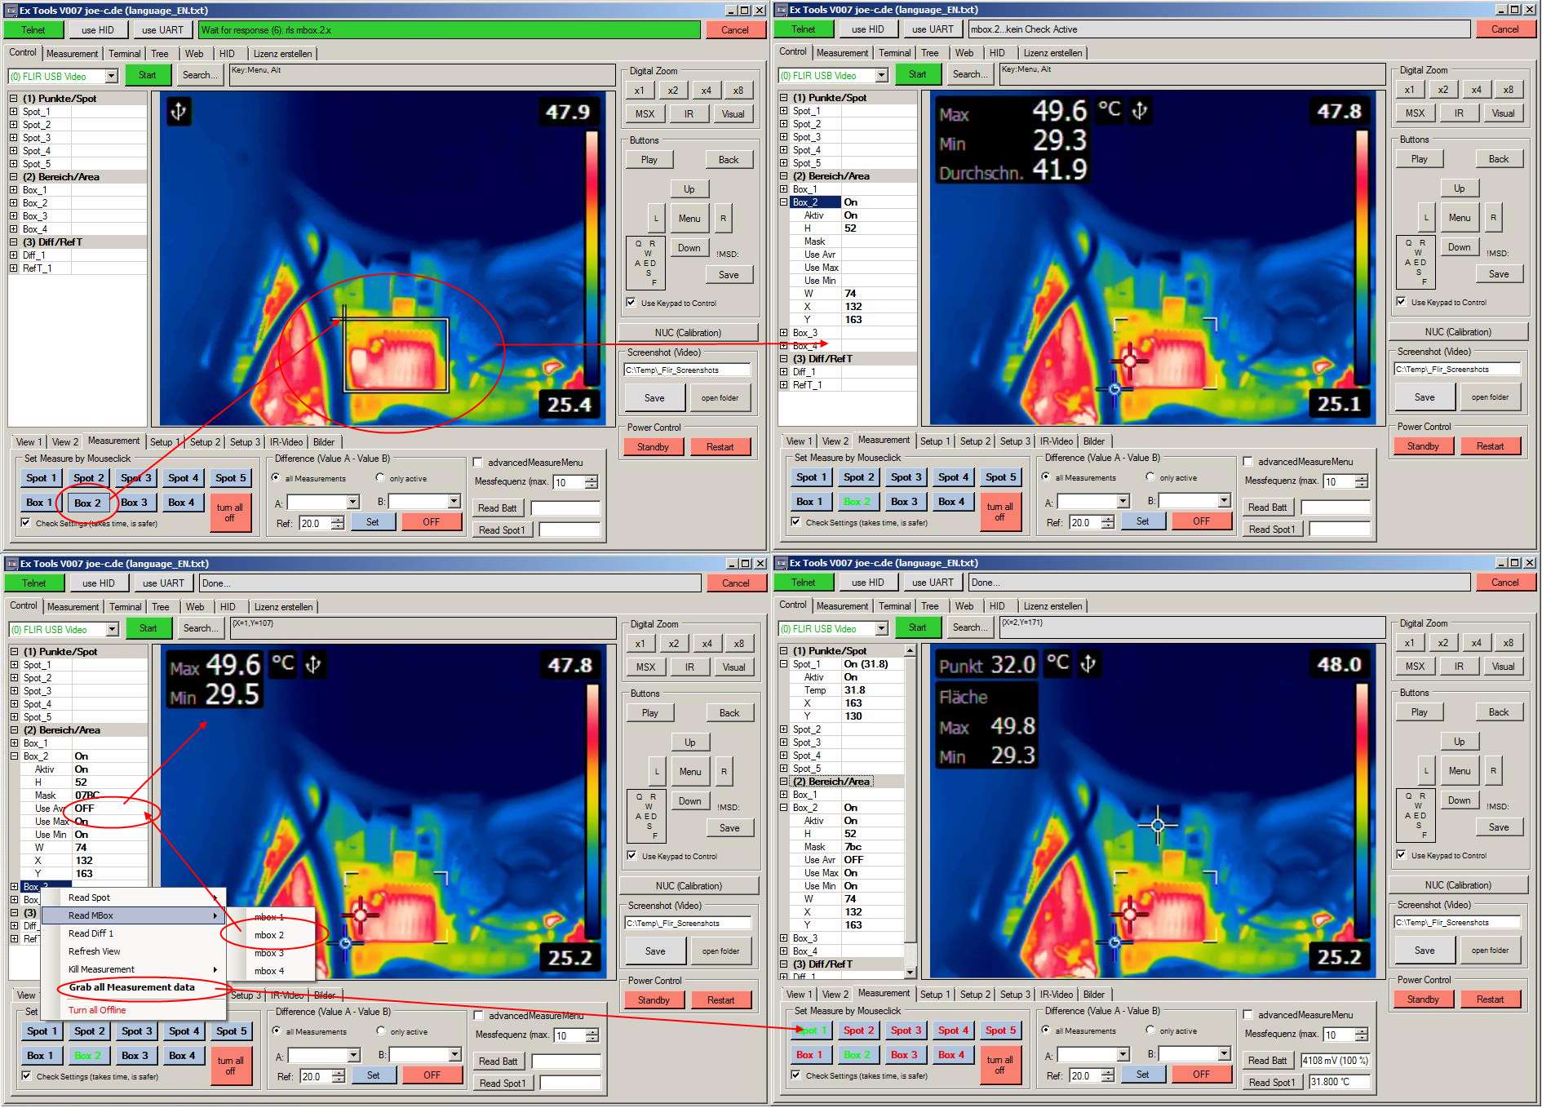Image resolution: width=1542 pixels, height=1108 pixels.
Task: Click the QWAEDSF keypad diagram in top-left window
Action: coord(645,263)
